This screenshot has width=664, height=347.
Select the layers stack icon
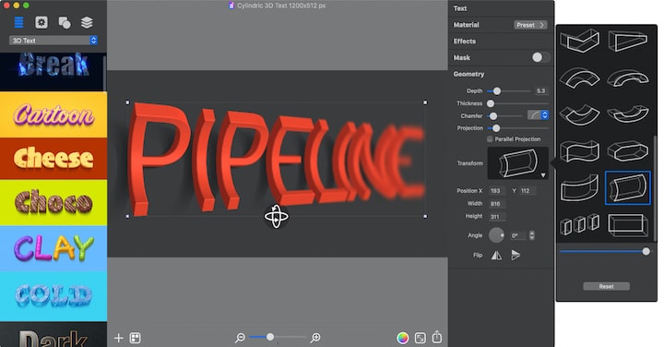87,22
